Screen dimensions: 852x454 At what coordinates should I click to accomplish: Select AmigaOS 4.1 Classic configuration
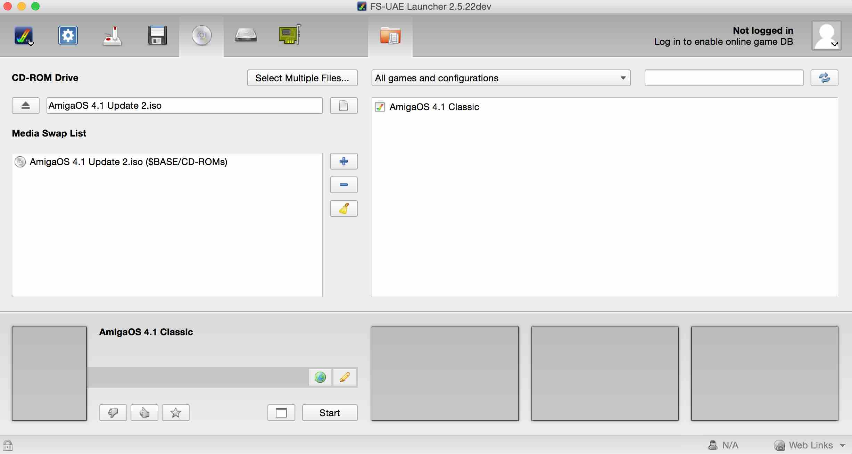604,107
